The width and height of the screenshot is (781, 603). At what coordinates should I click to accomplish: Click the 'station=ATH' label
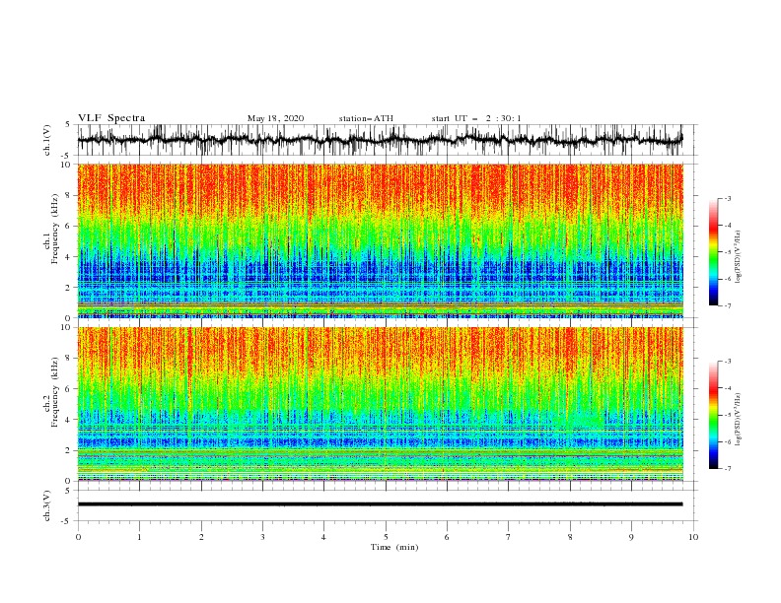[366, 118]
